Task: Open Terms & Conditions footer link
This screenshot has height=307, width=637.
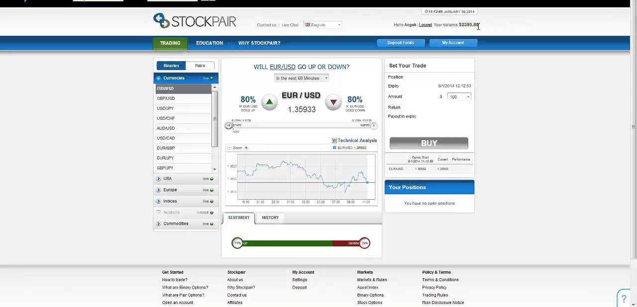Action: point(440,280)
